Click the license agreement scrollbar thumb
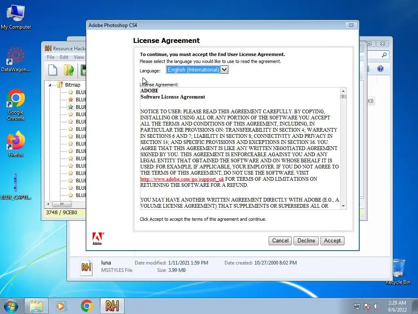 pos(343,96)
